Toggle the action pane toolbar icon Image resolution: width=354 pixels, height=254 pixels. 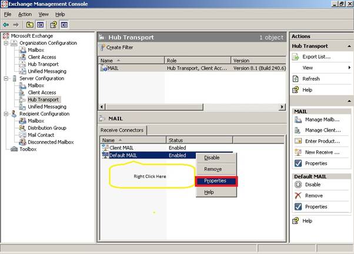coord(64,25)
